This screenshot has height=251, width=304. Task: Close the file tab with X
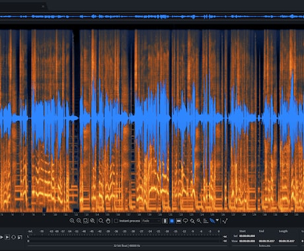tap(43, 7)
